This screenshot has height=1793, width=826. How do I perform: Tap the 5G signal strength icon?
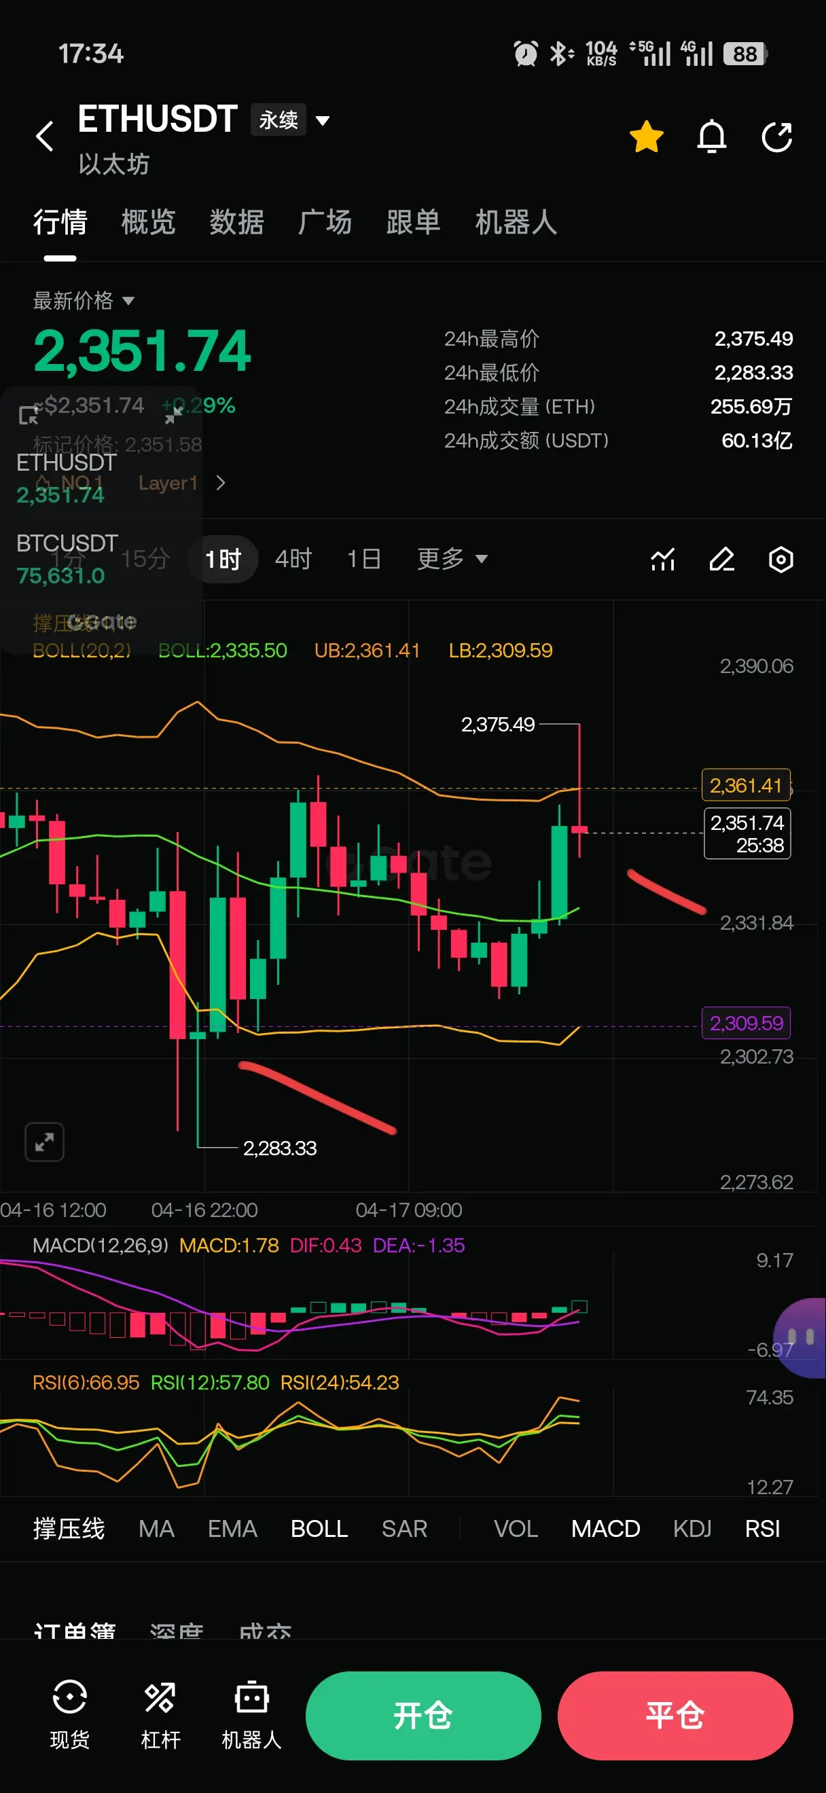pyautogui.click(x=650, y=54)
